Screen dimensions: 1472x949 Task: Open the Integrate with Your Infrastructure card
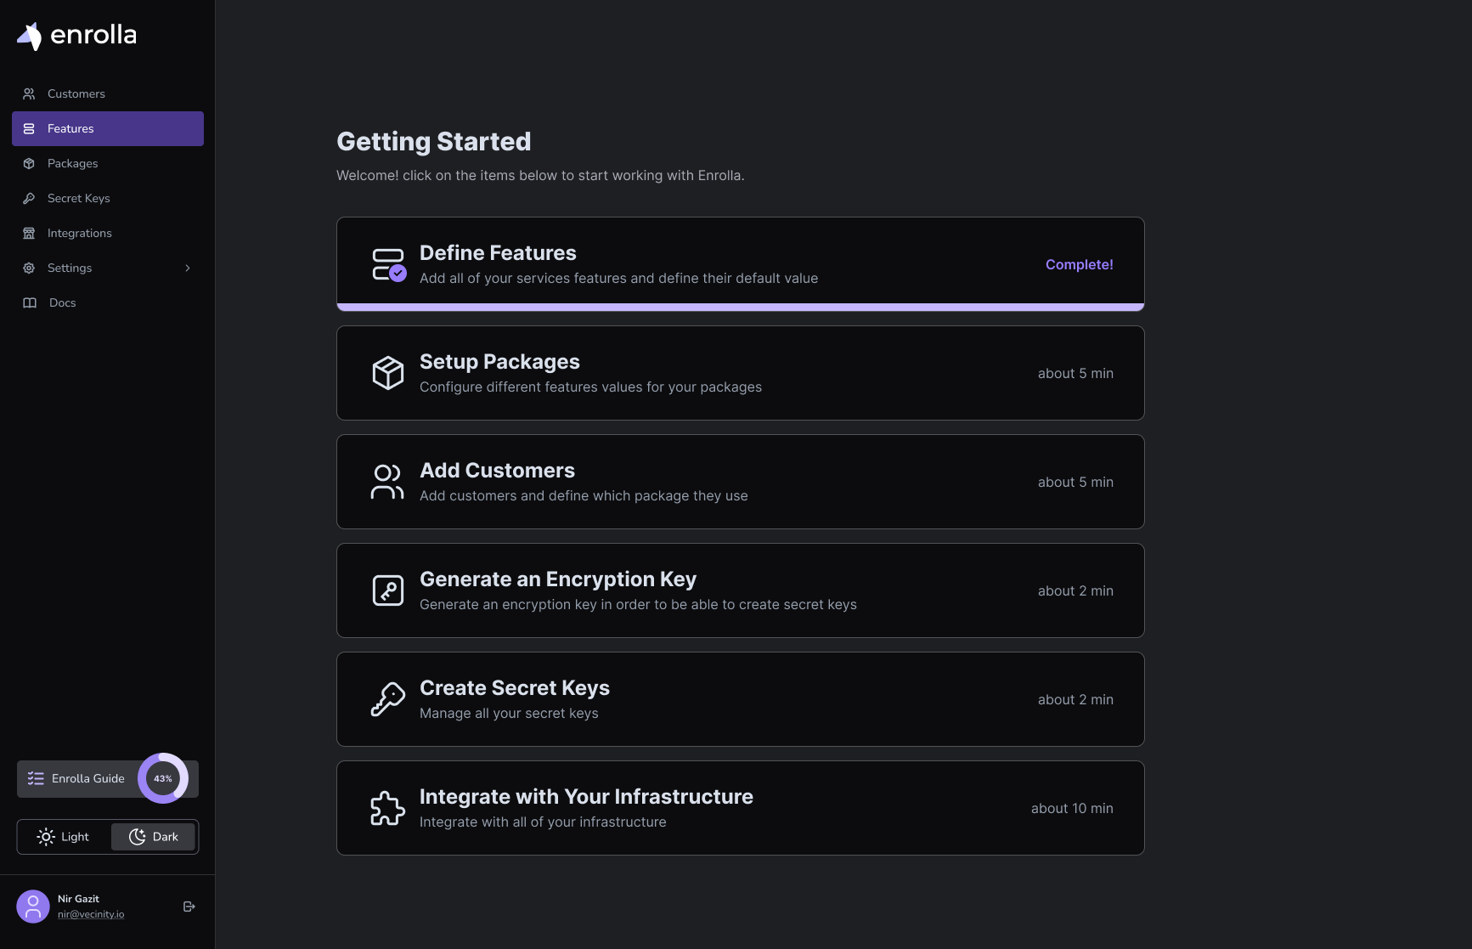pos(741,808)
